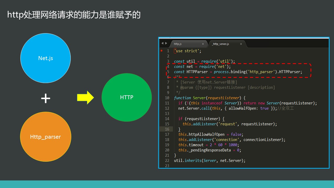The height and width of the screenshot is (188, 334).
Task: Click the this.timeout = 2 * 60 * 1000 line
Action: [209, 145]
